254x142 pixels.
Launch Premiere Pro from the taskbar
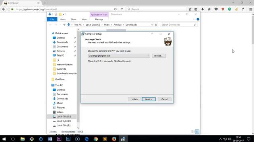59,139
